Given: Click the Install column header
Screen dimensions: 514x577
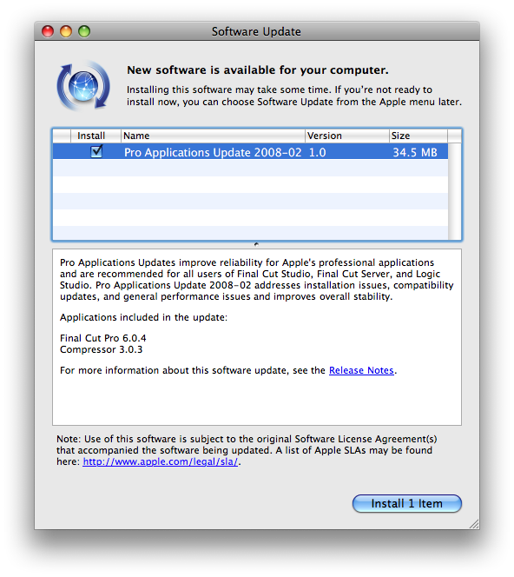Looking at the screenshot, I should 96,136.
